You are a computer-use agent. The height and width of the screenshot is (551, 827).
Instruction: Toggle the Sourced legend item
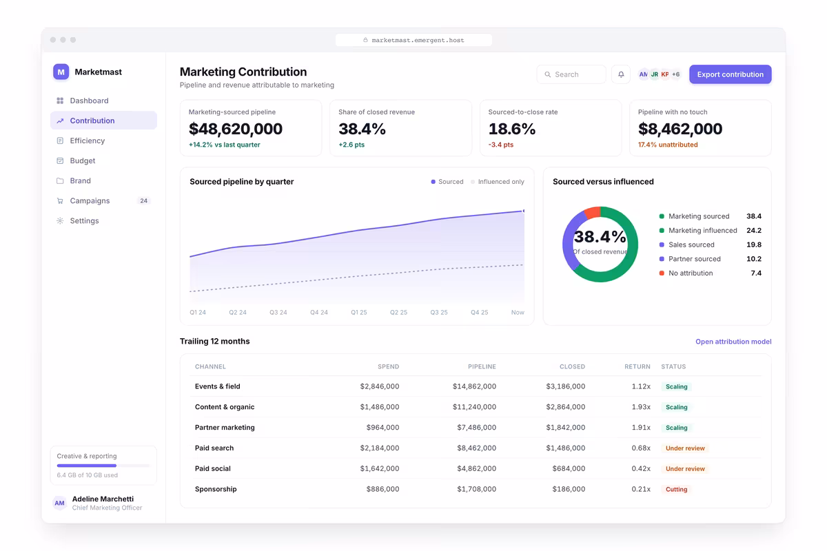click(447, 182)
